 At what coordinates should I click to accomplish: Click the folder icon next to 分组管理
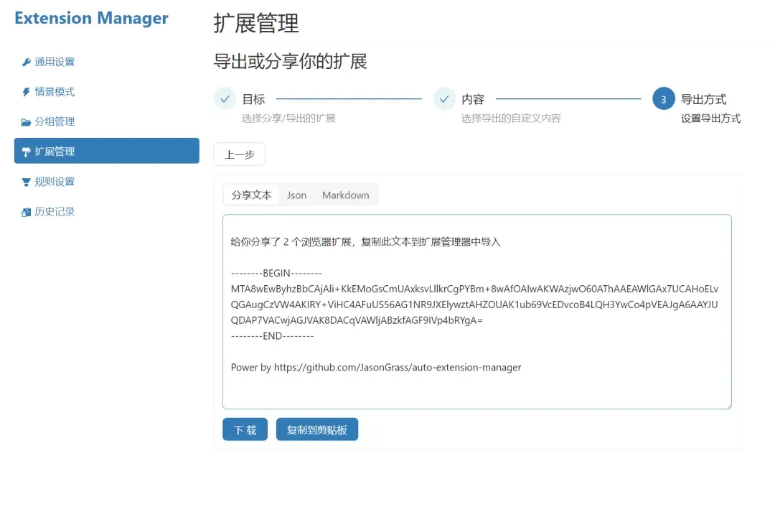(x=27, y=122)
